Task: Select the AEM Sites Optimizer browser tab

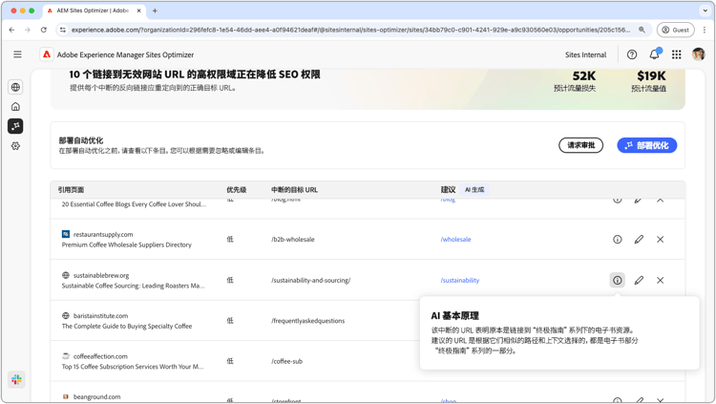Action: (x=95, y=11)
